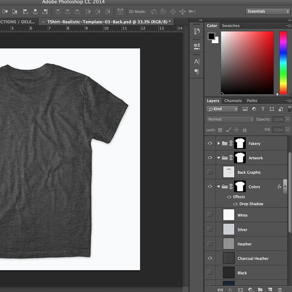Click the add layer mask icon
This screenshot has width=292, height=292.
coord(241,289)
